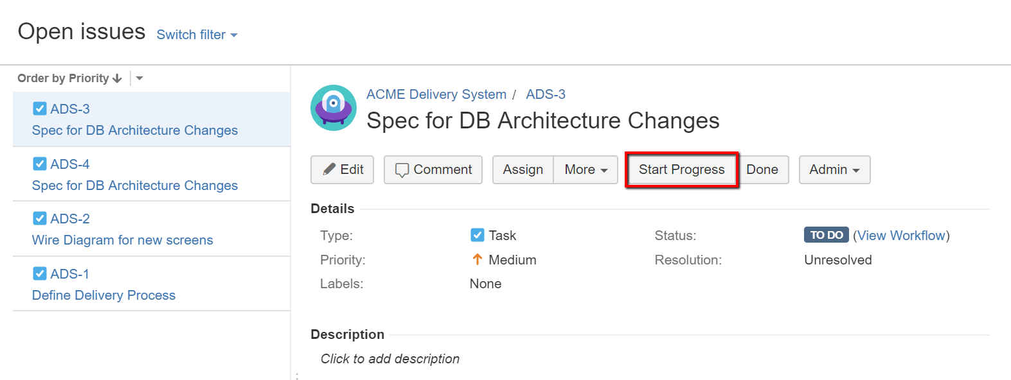Open the Switch filter dropdown
The width and height of the screenshot is (1011, 380).
pyautogui.click(x=197, y=35)
